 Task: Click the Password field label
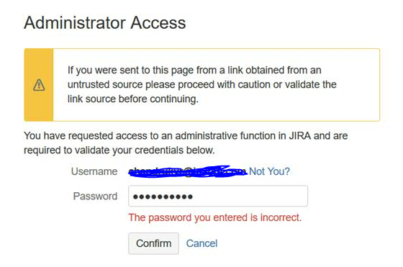(x=95, y=196)
